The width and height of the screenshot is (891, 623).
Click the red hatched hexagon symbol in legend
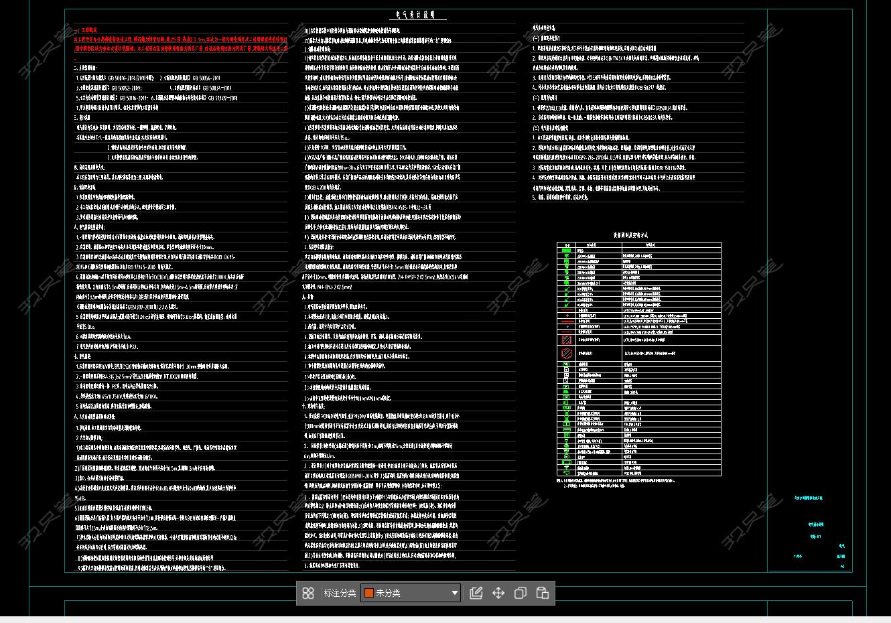coord(567,353)
